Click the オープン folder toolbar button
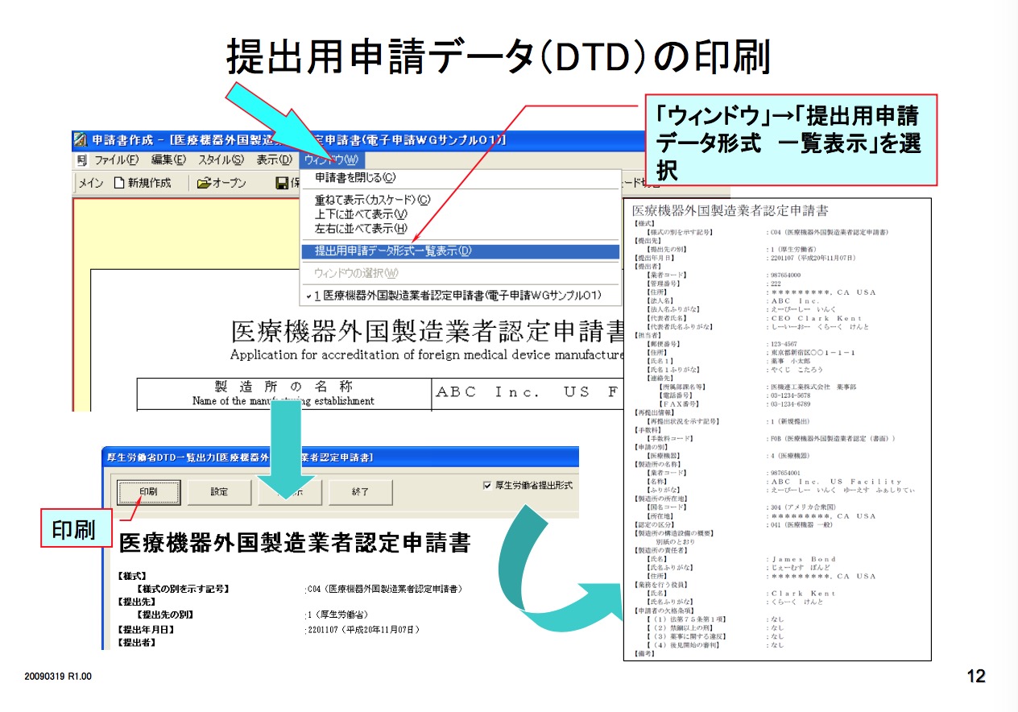Viewport: 1018px width, 712px height. tap(222, 183)
